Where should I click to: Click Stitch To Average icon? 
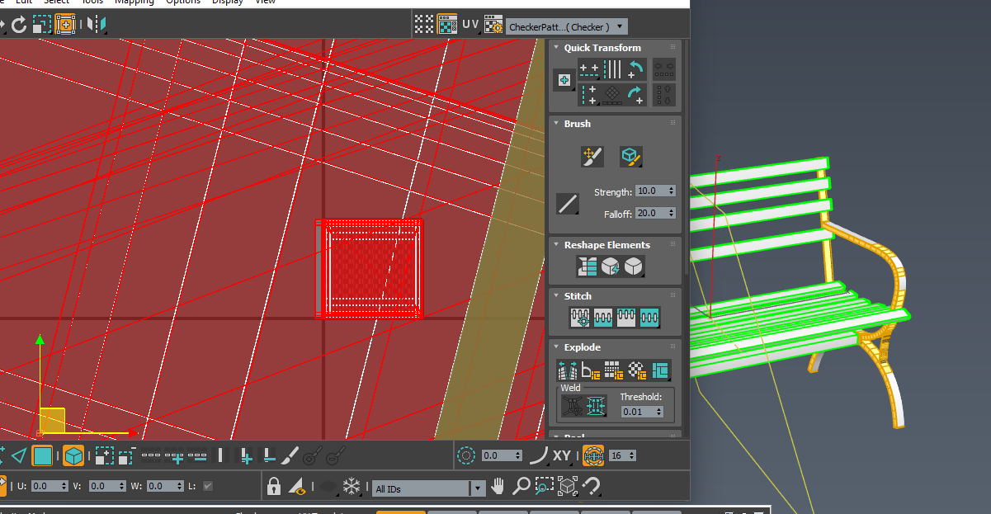603,318
